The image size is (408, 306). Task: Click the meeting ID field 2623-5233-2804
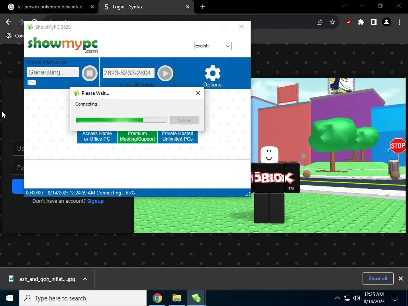click(129, 73)
